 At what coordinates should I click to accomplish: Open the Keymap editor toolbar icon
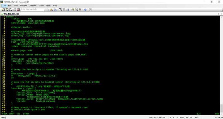76,10
